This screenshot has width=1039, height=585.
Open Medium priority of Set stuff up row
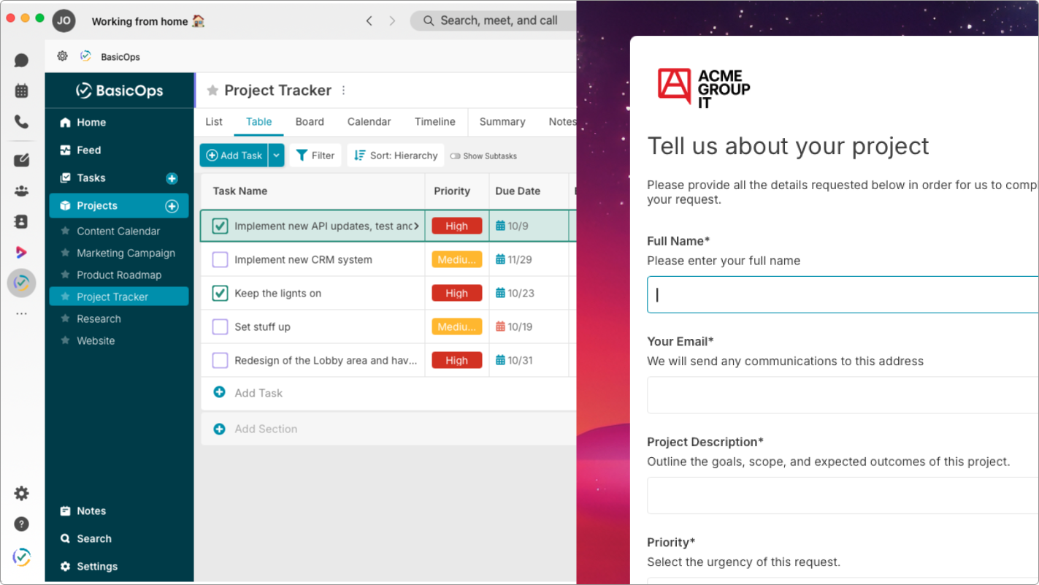pyautogui.click(x=456, y=326)
